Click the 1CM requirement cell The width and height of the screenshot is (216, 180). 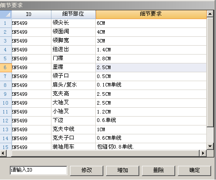(x=151, y=129)
